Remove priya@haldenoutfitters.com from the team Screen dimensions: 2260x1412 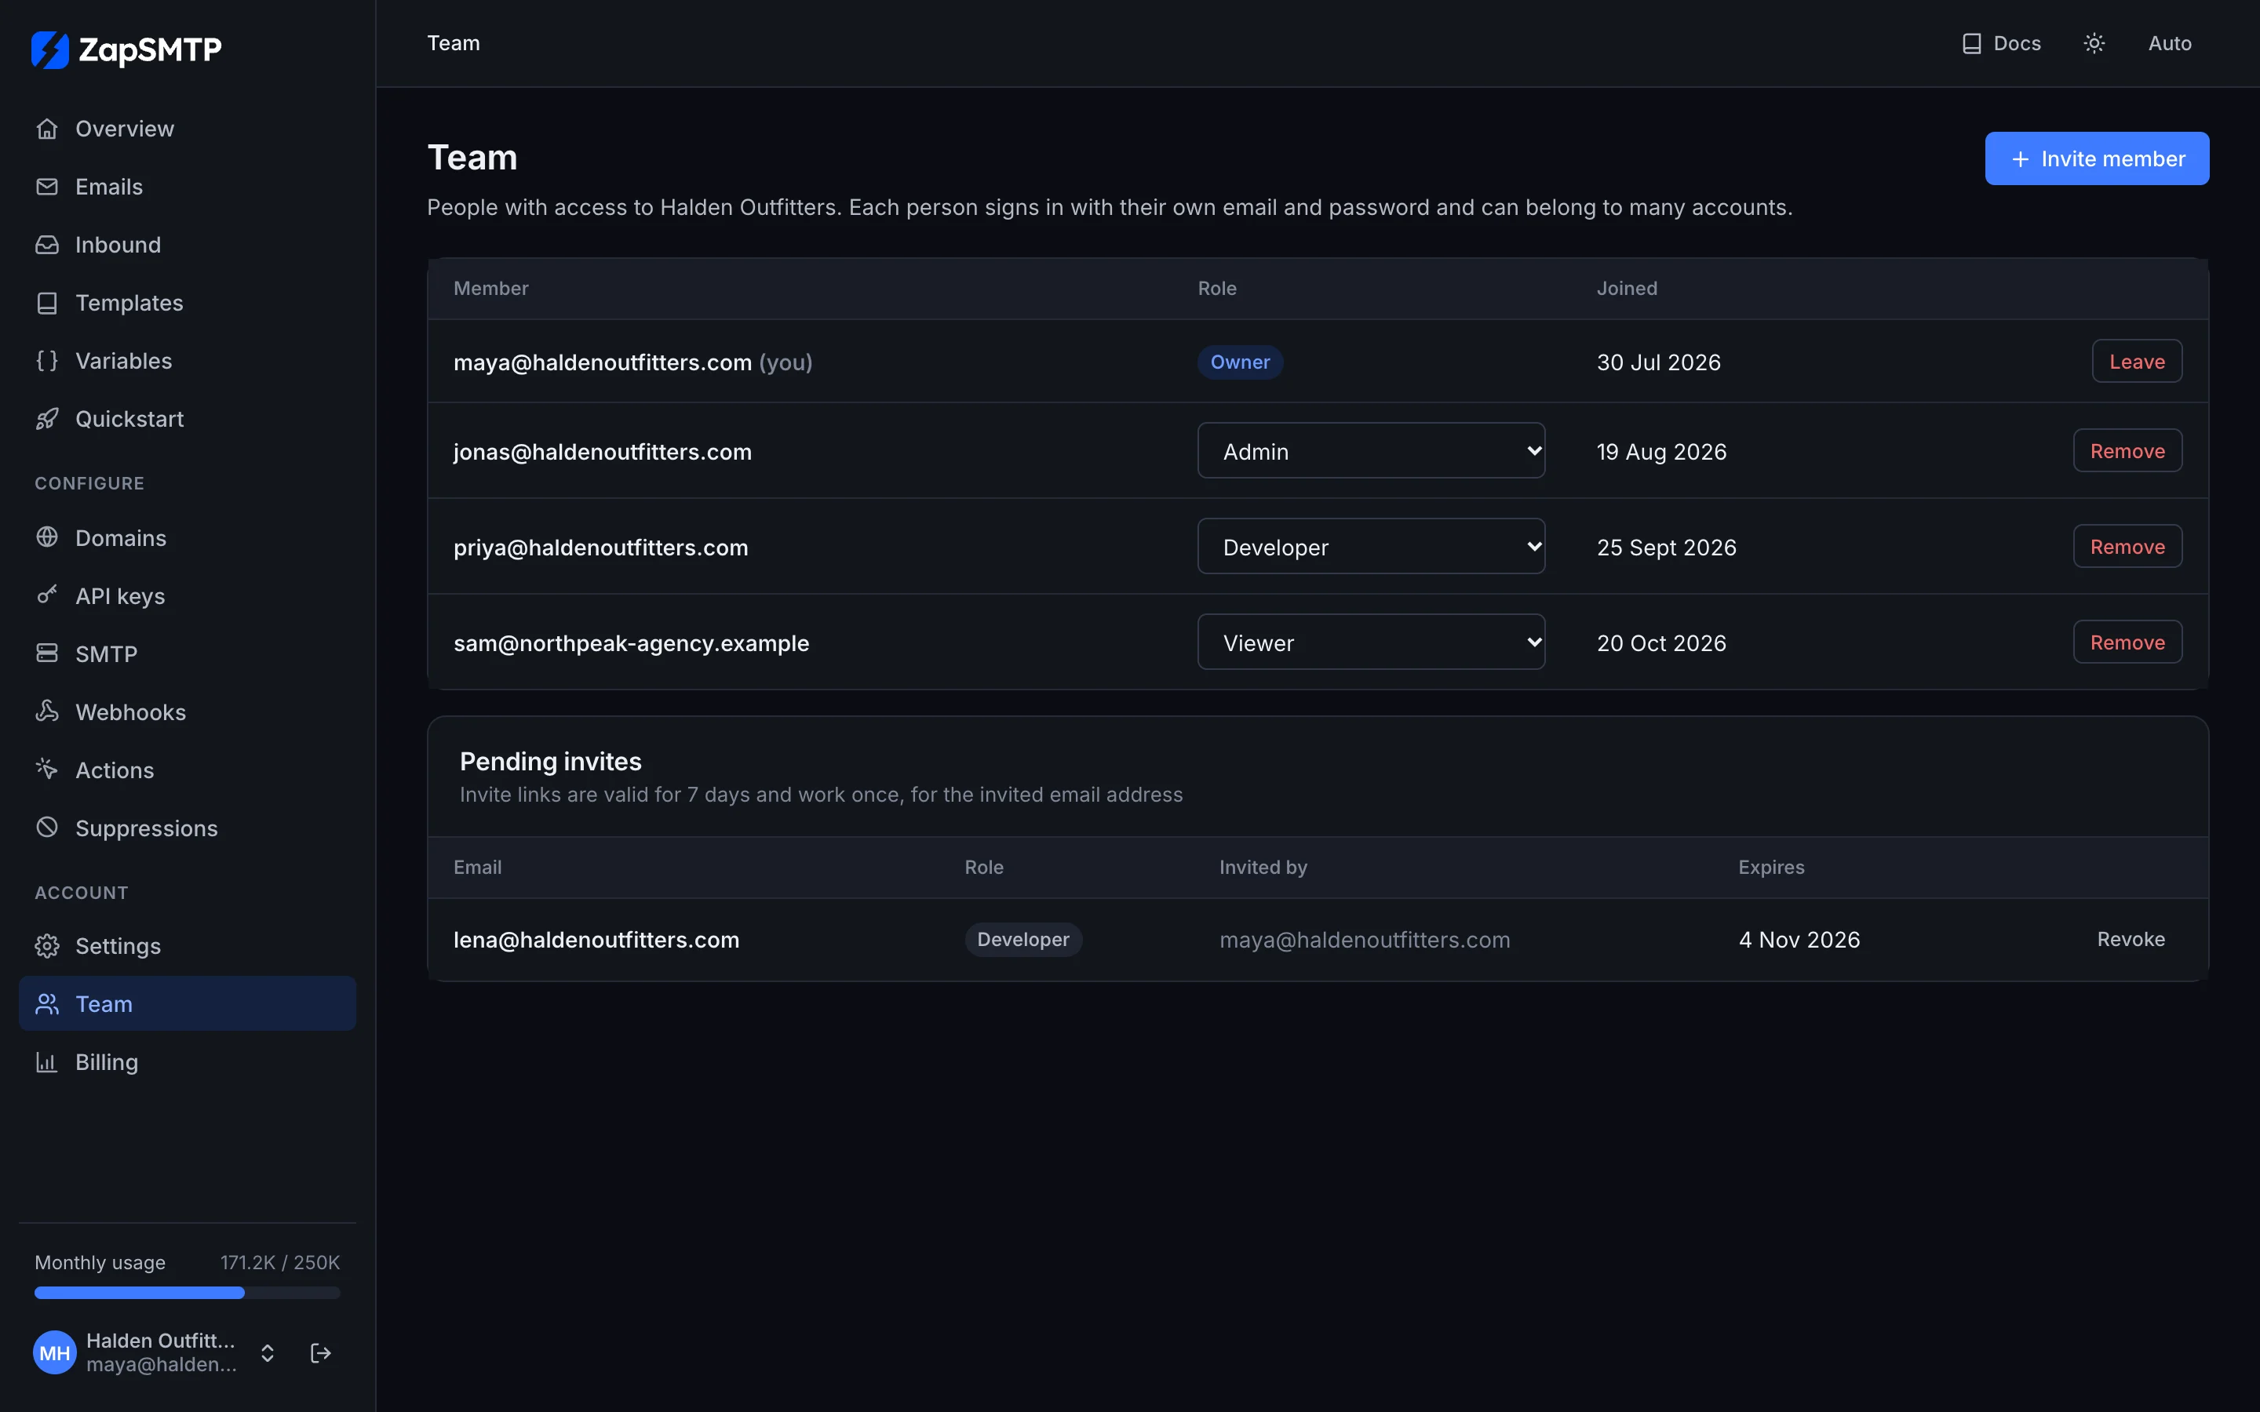(x=2127, y=546)
